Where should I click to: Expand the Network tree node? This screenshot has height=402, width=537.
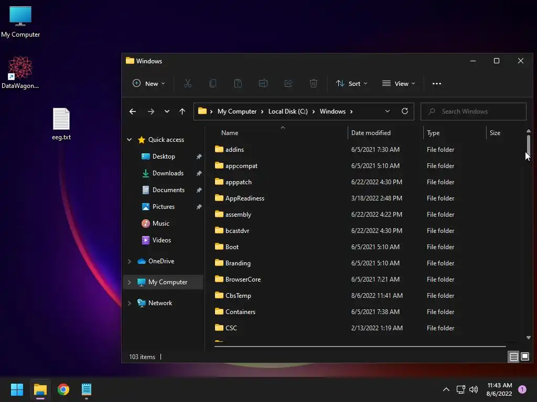(x=130, y=303)
